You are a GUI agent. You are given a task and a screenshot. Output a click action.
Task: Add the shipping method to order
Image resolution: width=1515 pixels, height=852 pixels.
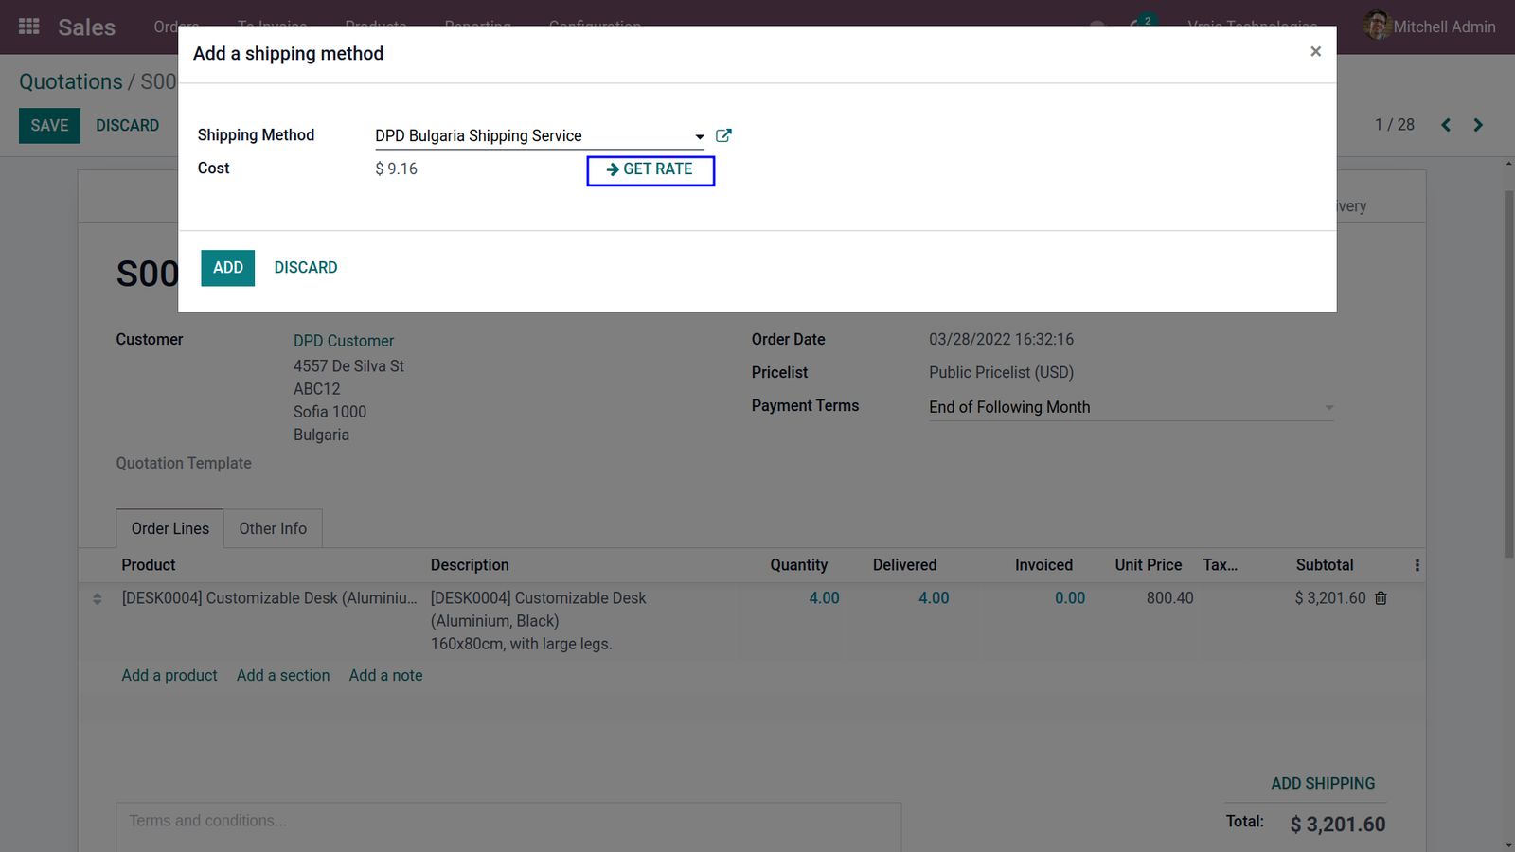click(227, 268)
